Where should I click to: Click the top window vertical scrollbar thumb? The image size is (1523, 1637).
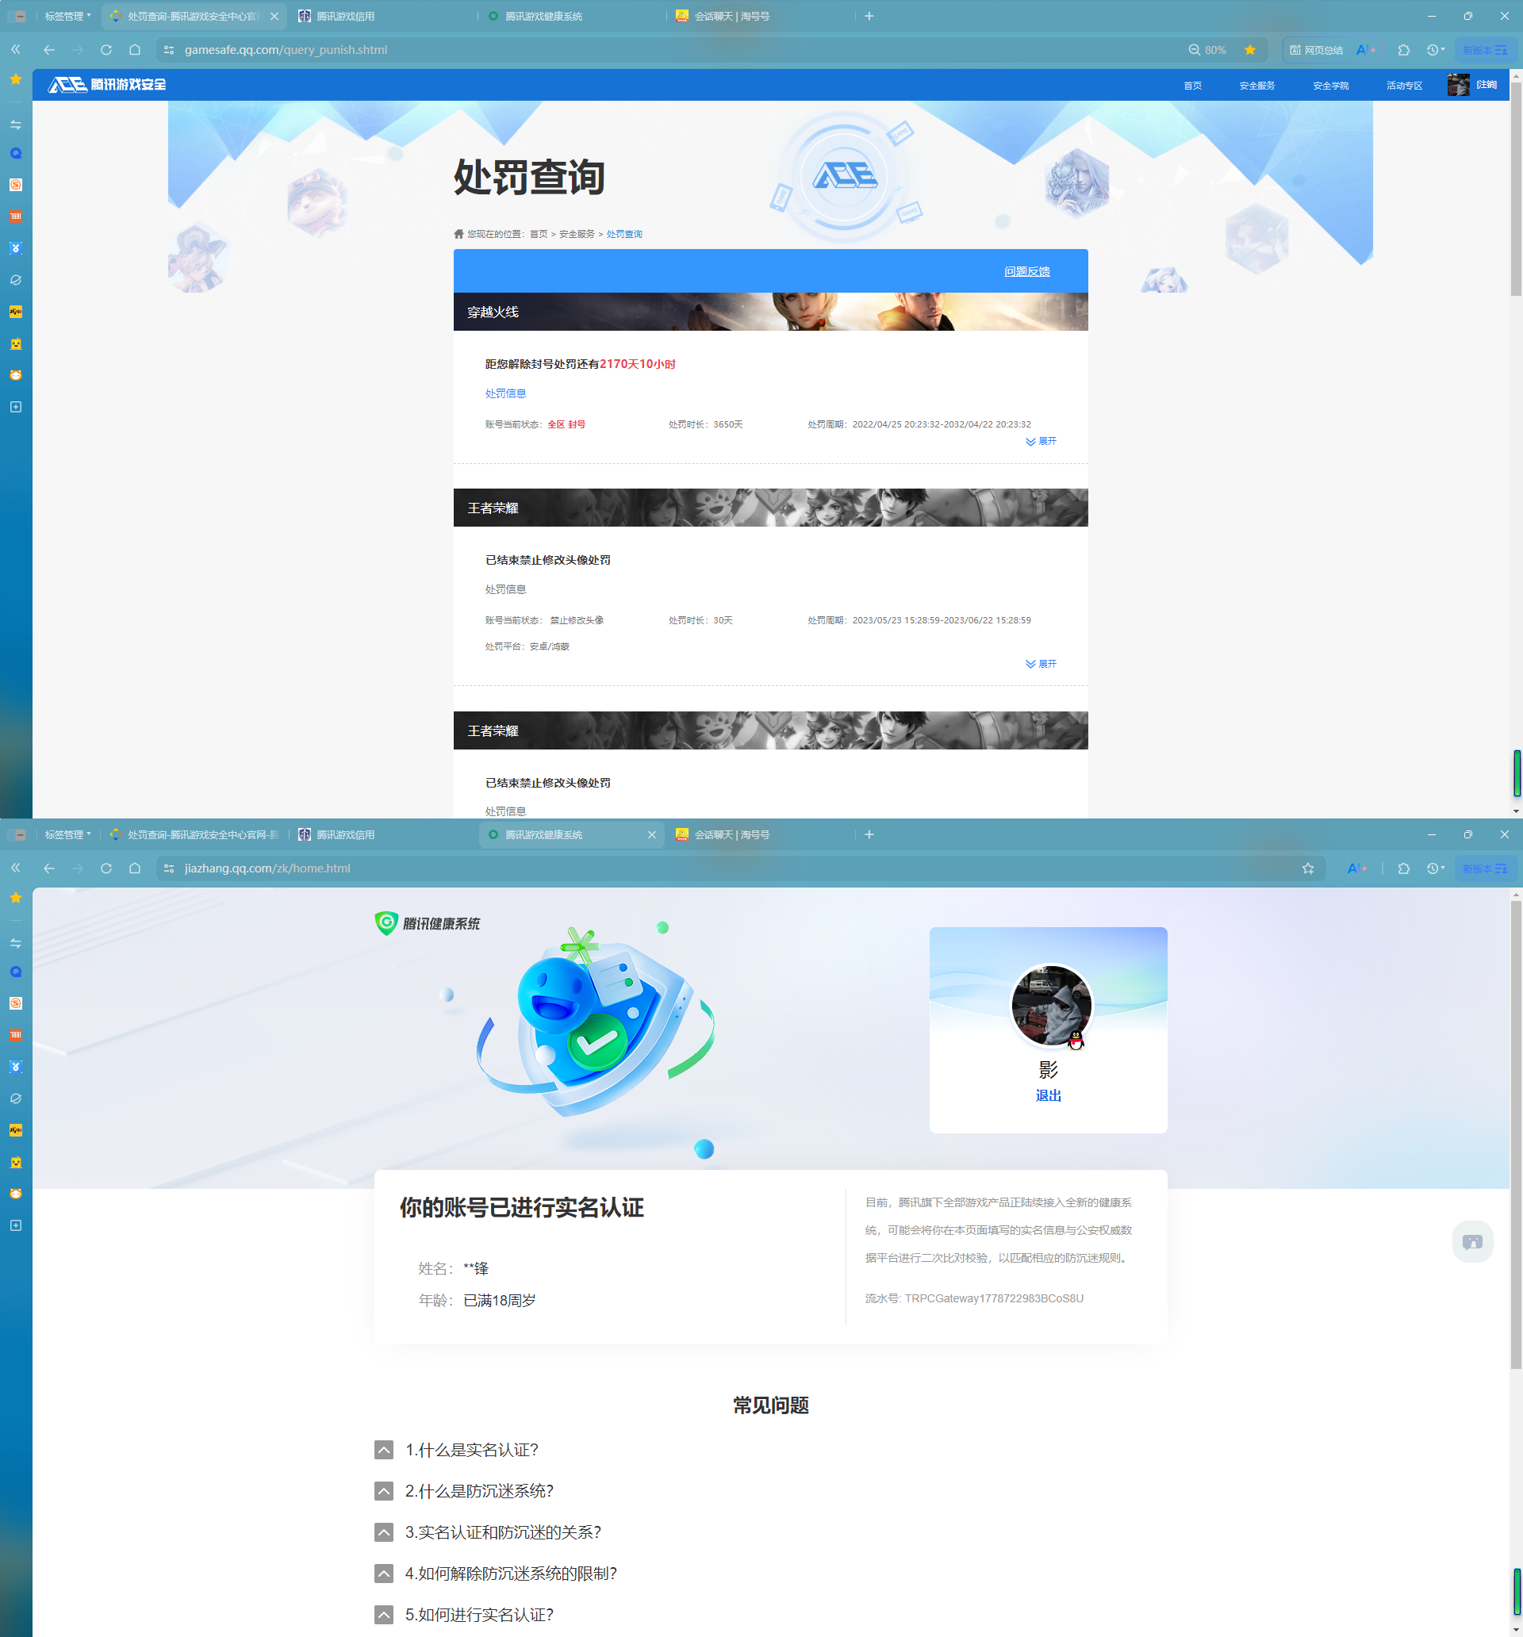[1516, 189]
